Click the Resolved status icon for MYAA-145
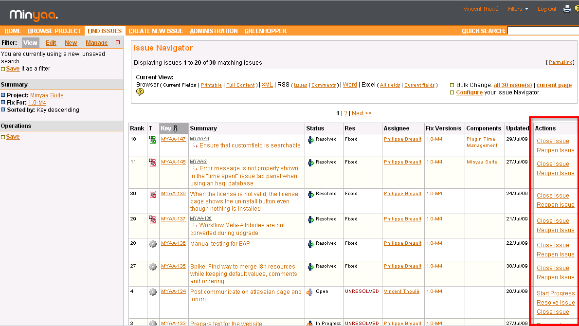 (x=310, y=163)
